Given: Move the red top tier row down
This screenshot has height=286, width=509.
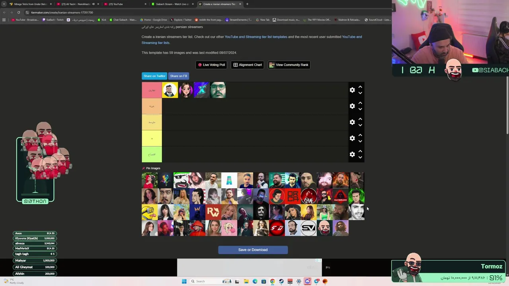Looking at the screenshot, I should [360, 93].
